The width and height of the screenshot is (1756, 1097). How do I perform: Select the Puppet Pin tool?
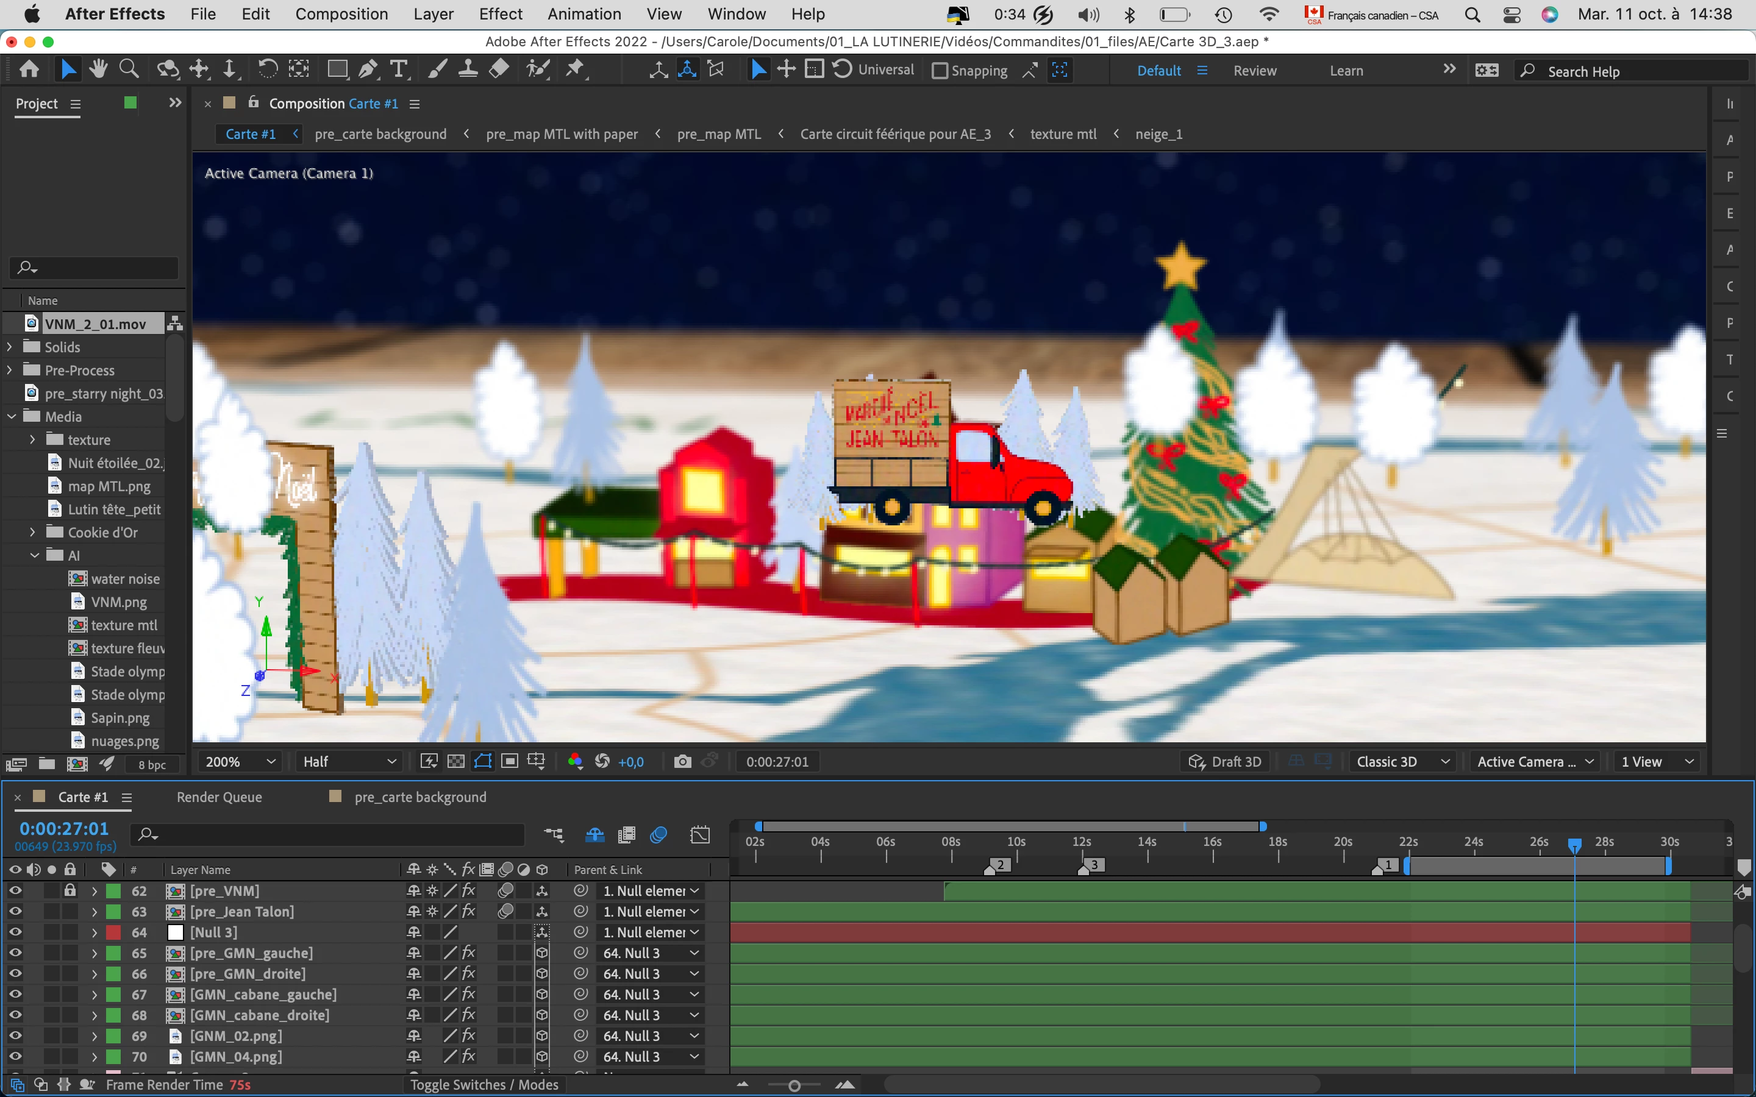tap(575, 69)
